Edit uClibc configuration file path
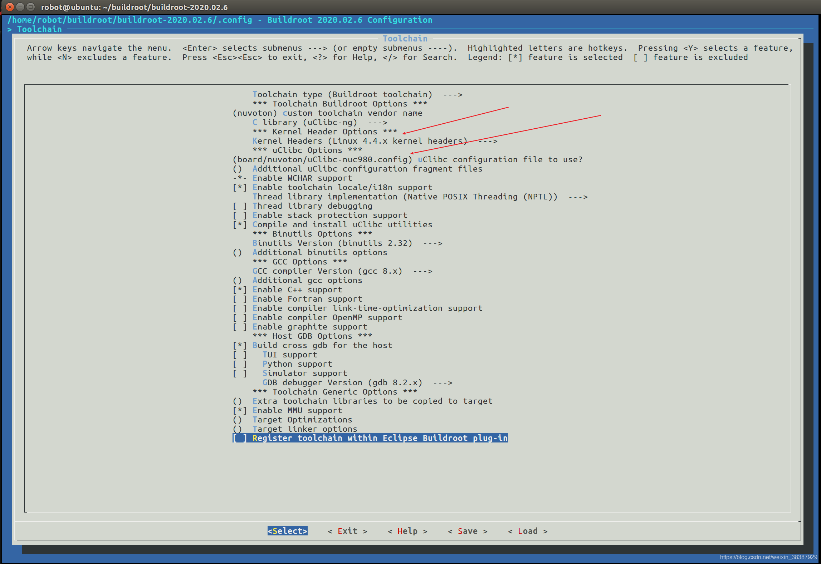 [x=408, y=159]
